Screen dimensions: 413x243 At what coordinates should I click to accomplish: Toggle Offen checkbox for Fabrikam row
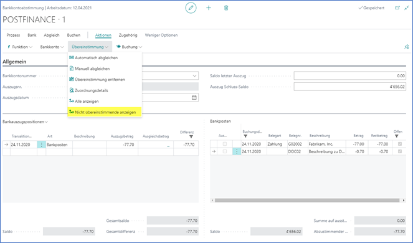click(x=400, y=144)
